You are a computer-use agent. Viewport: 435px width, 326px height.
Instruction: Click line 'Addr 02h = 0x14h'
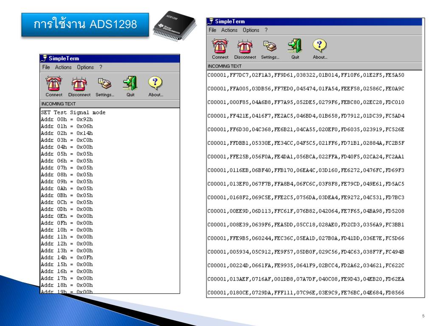tap(67, 133)
